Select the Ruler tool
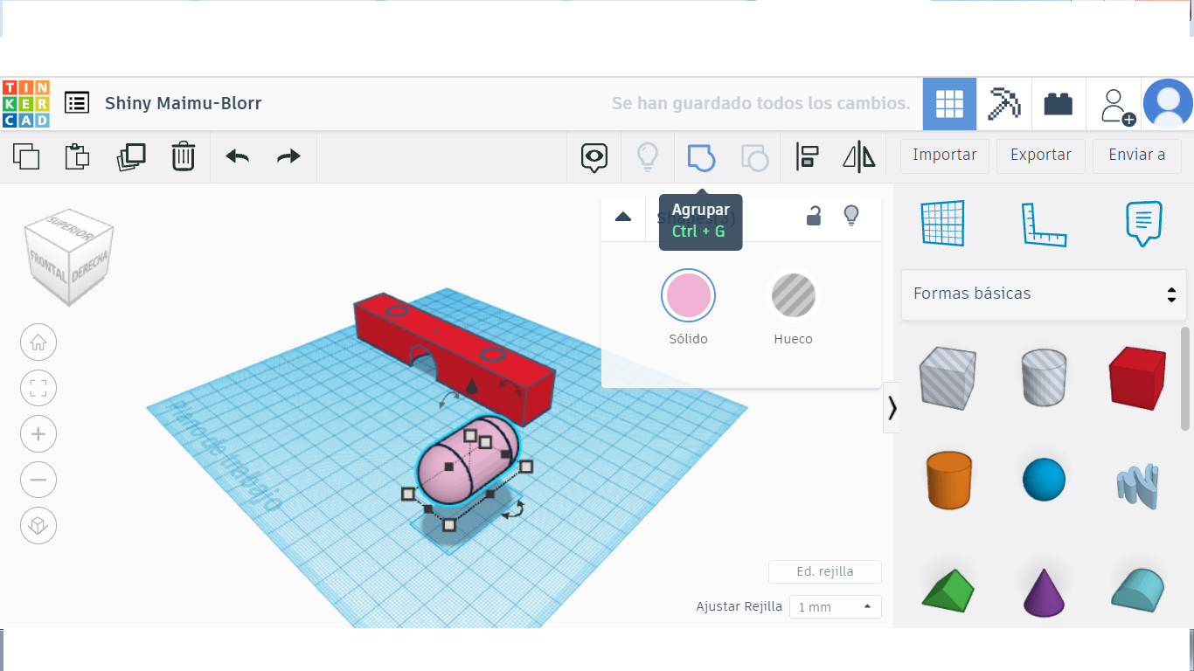This screenshot has width=1194, height=671. click(1044, 224)
